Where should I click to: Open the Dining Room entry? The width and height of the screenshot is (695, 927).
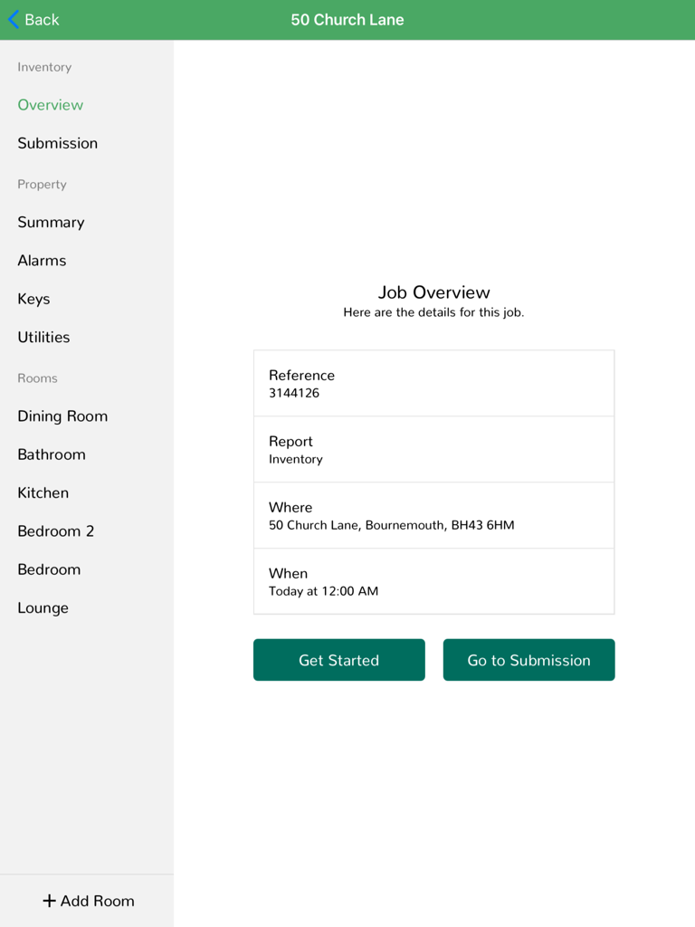pyautogui.click(x=62, y=416)
